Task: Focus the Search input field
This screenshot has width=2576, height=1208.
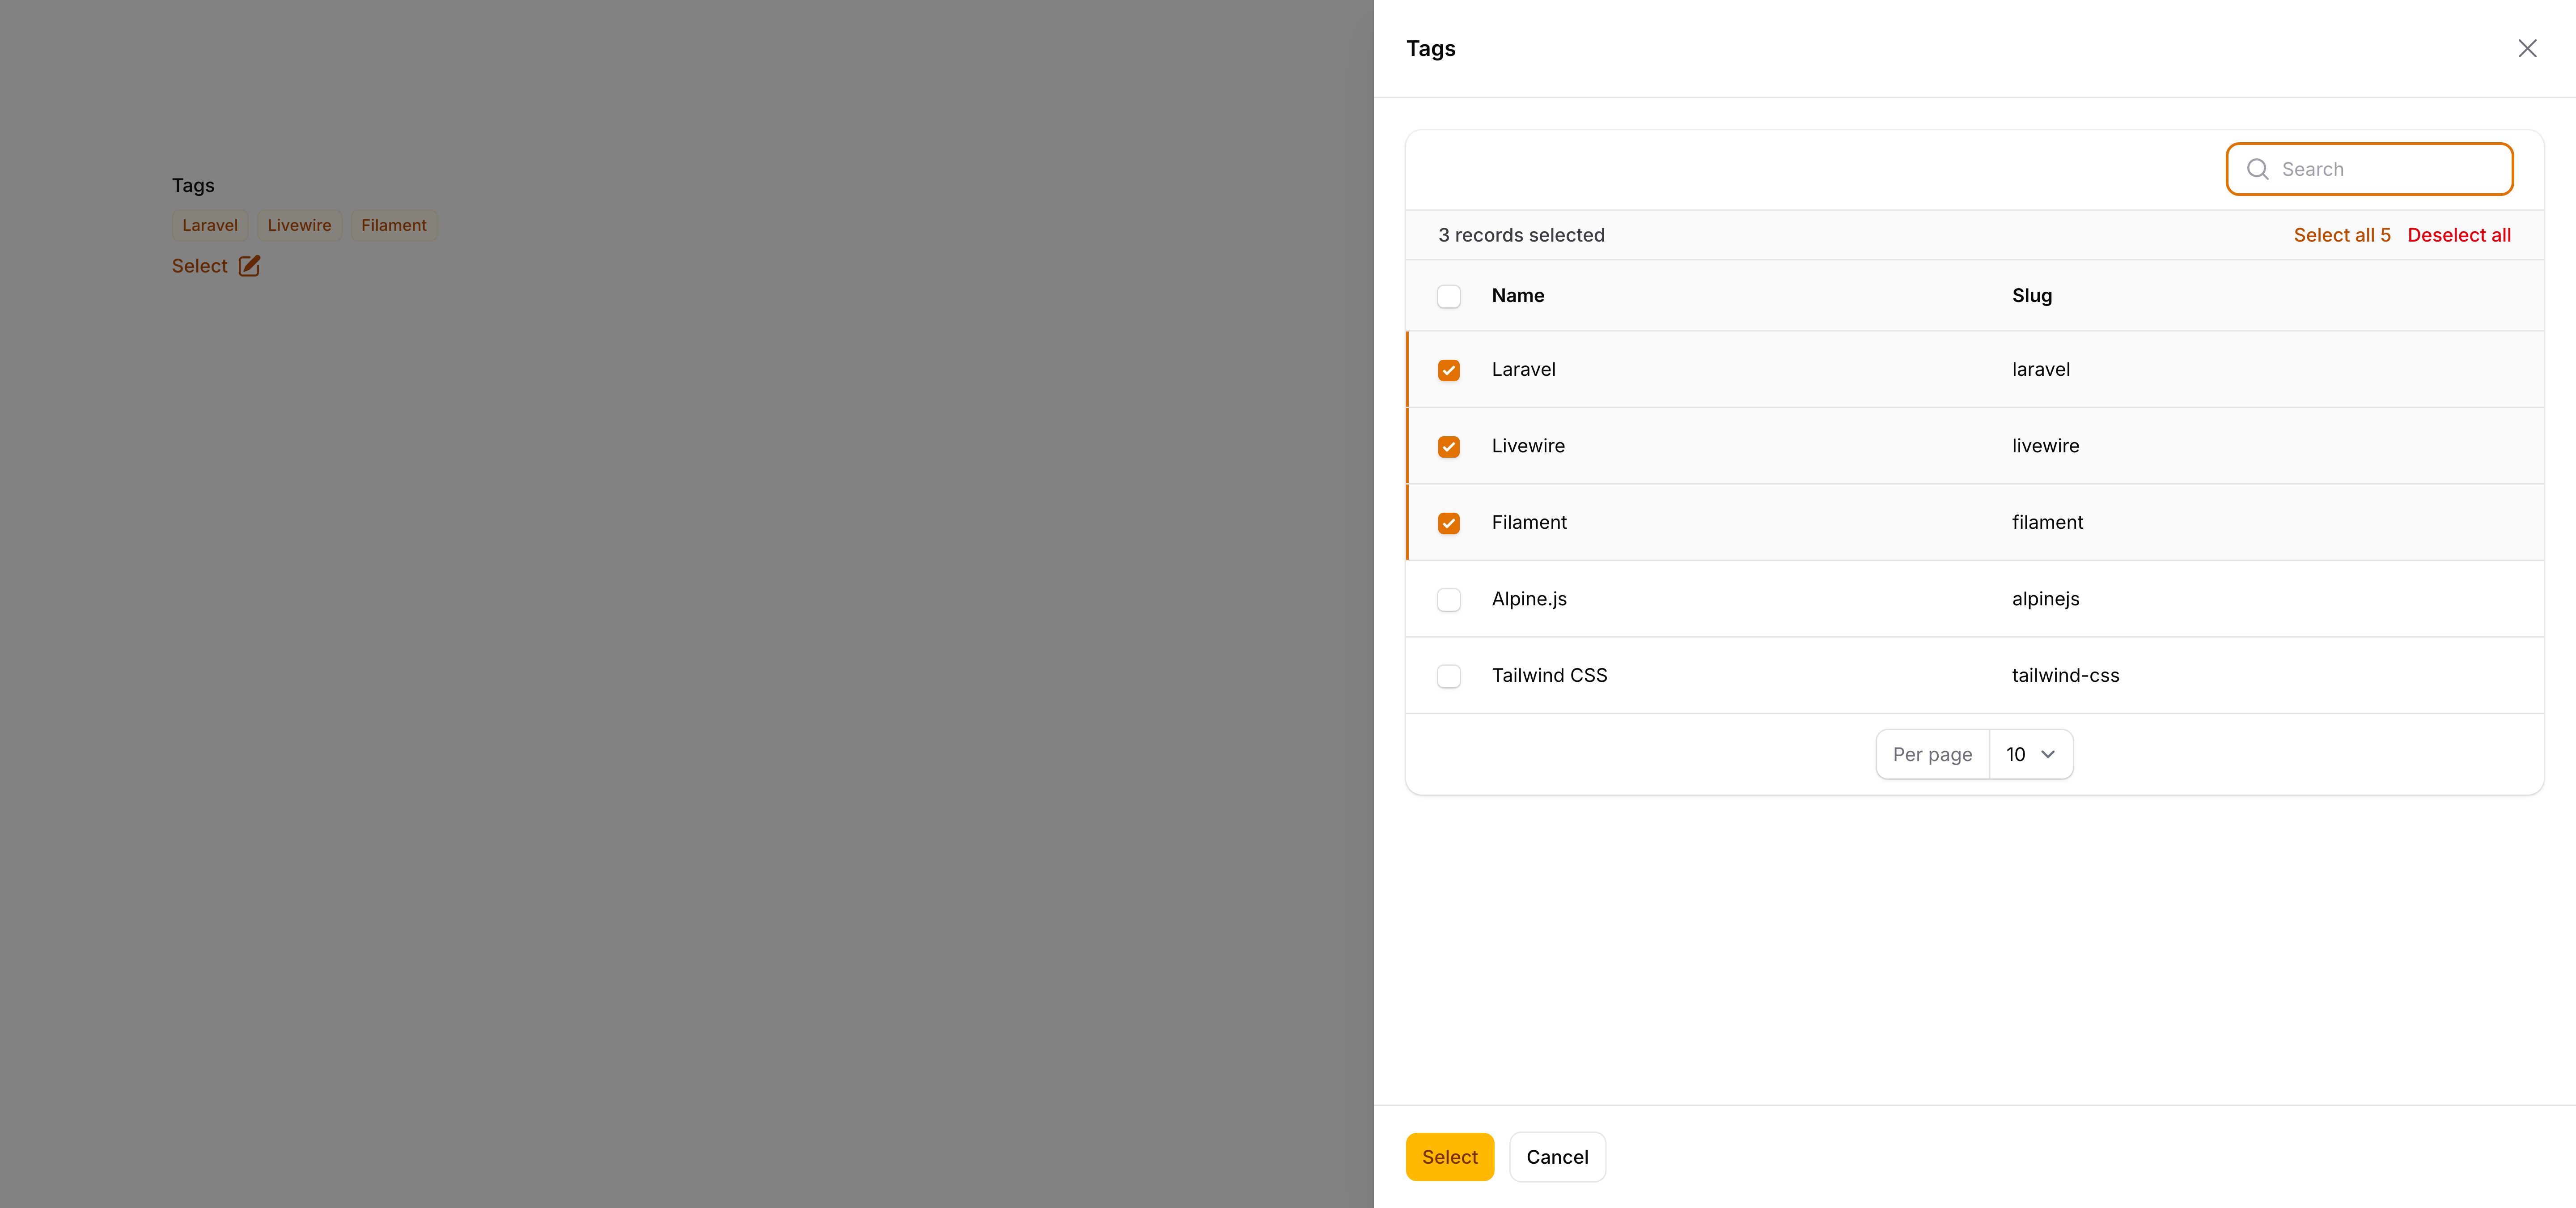Action: click(x=2369, y=169)
